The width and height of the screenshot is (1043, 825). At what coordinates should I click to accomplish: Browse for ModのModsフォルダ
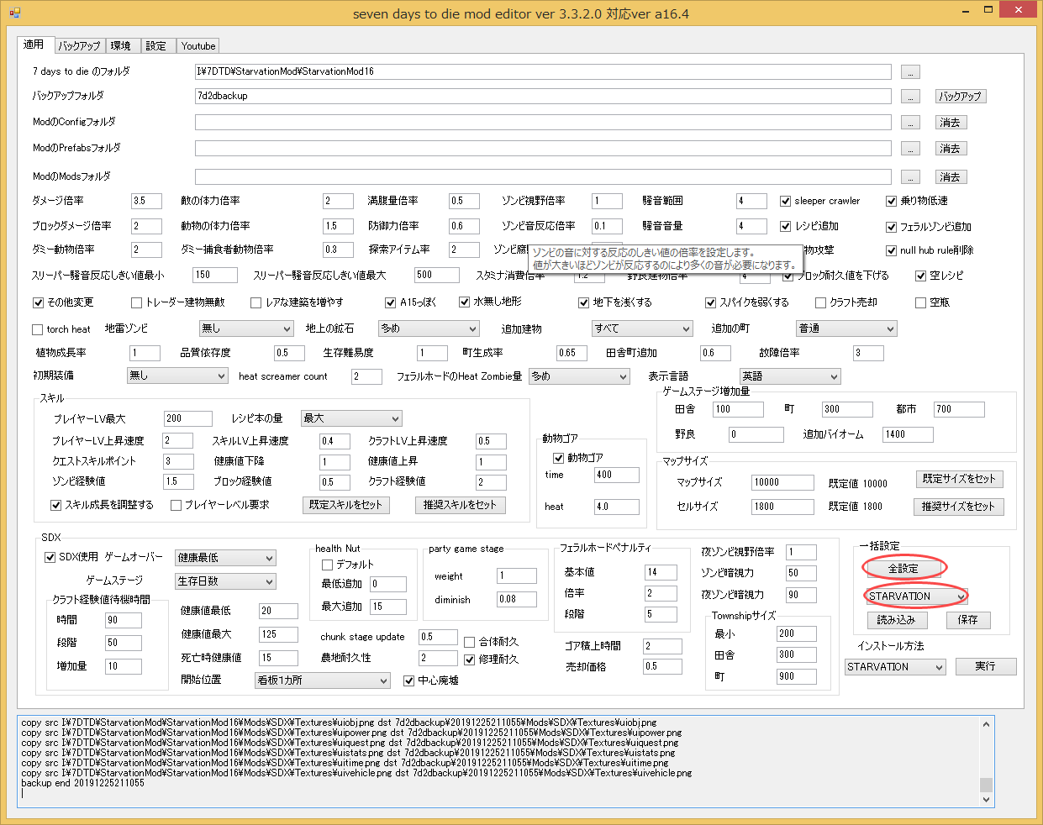(x=910, y=177)
